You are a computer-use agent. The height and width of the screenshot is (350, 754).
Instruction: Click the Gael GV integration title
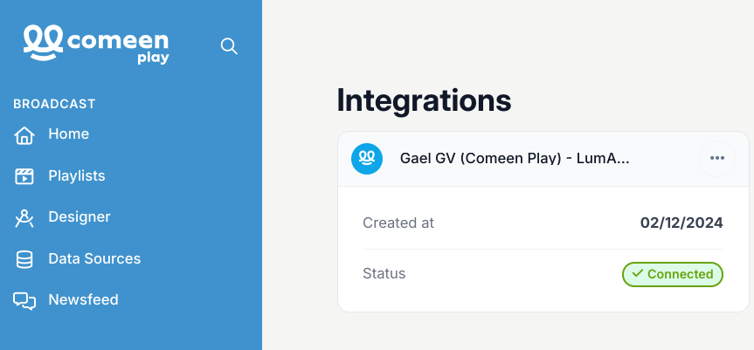(x=515, y=158)
